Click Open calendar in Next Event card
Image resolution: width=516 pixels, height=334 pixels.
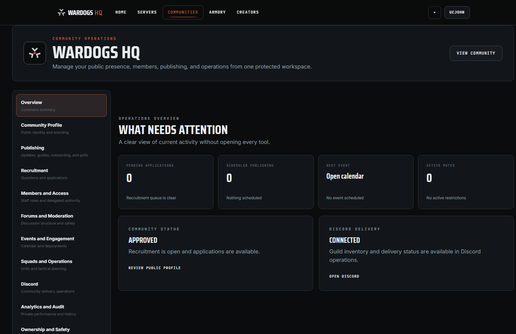345,176
